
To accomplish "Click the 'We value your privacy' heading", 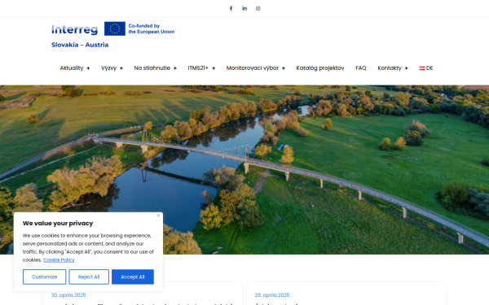I will pos(58,223).
